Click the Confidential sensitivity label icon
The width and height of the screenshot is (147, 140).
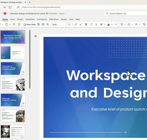click(x=47, y=13)
